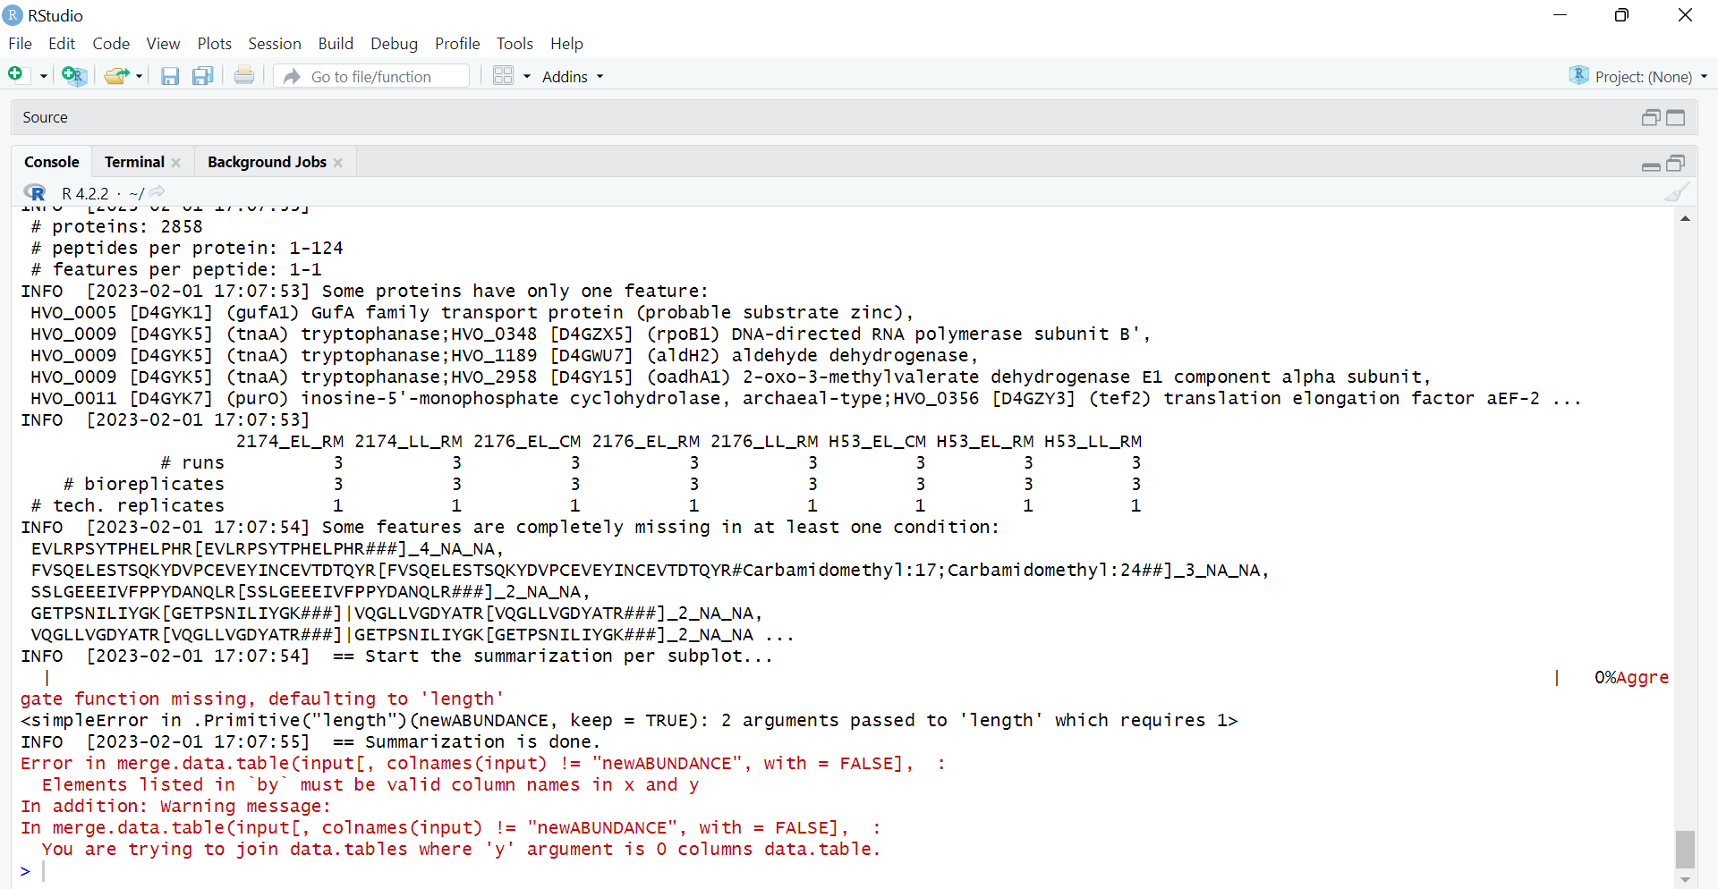
Task: Switch to the Terminal tab
Action: pos(133,162)
